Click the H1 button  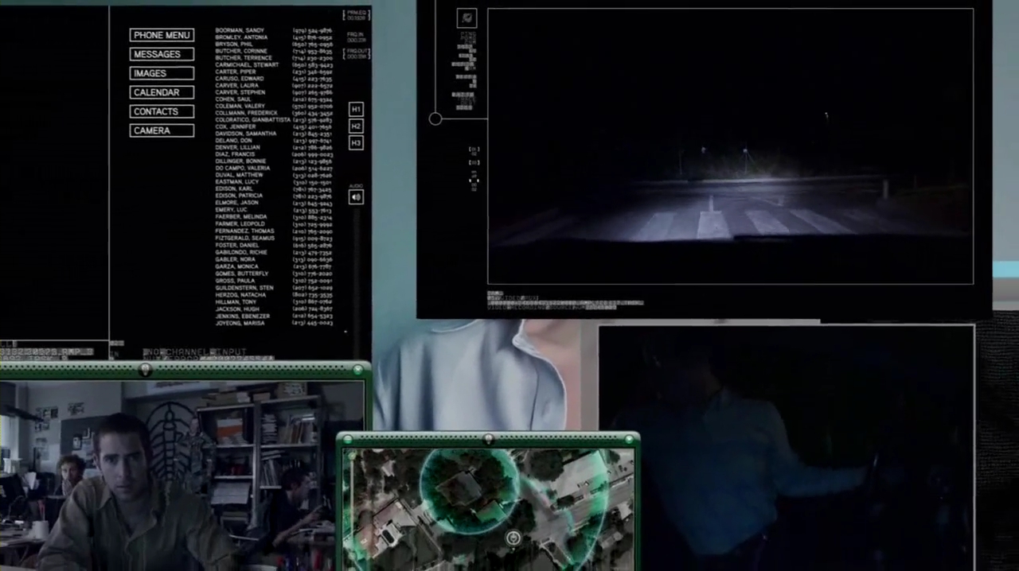pos(356,109)
